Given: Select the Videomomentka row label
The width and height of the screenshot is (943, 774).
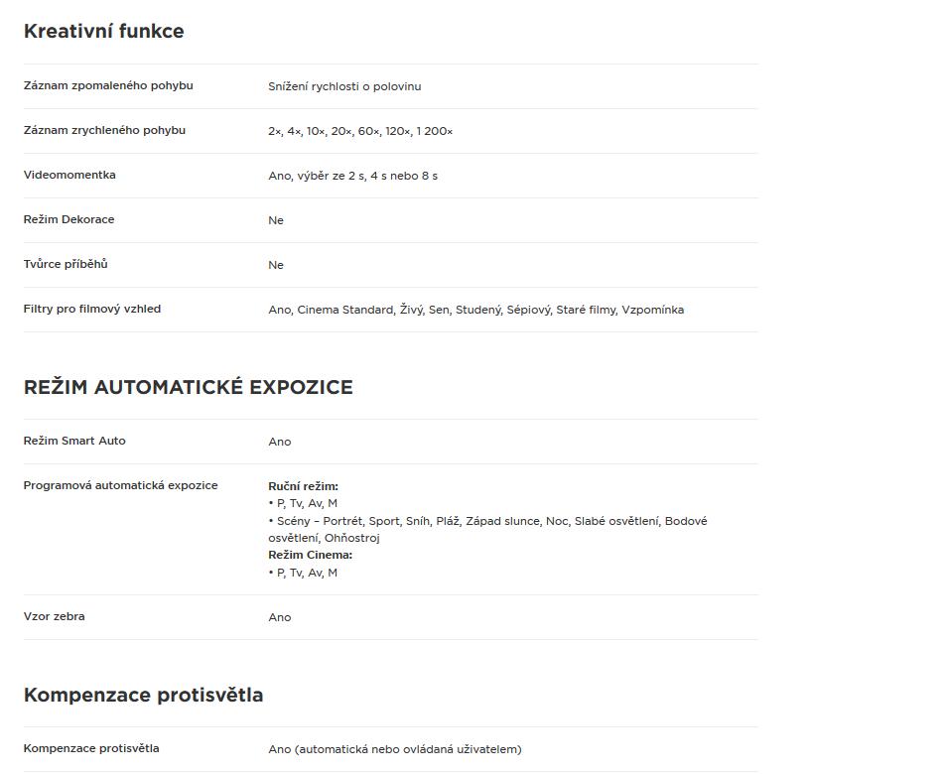Looking at the screenshot, I should tap(69, 175).
